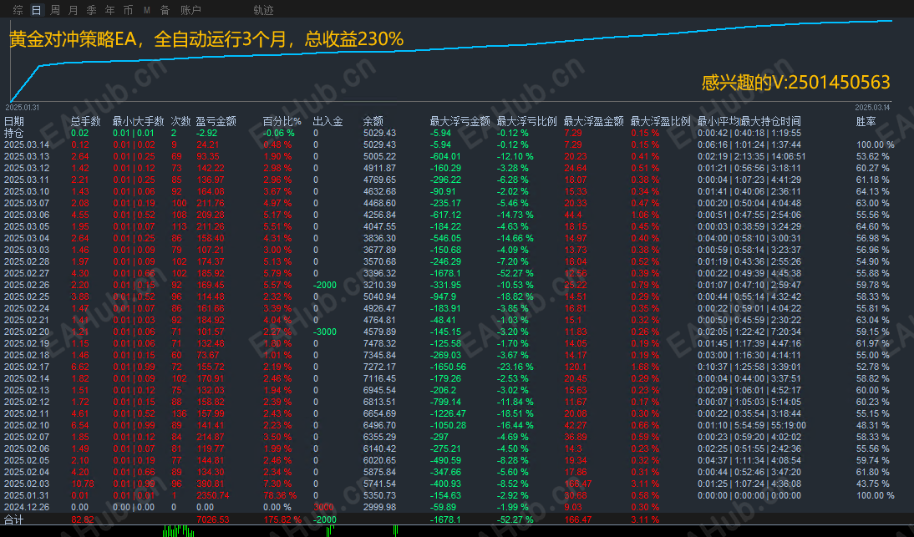Click floating loss amount -604.01
The width and height of the screenshot is (914, 537).
tap(445, 156)
